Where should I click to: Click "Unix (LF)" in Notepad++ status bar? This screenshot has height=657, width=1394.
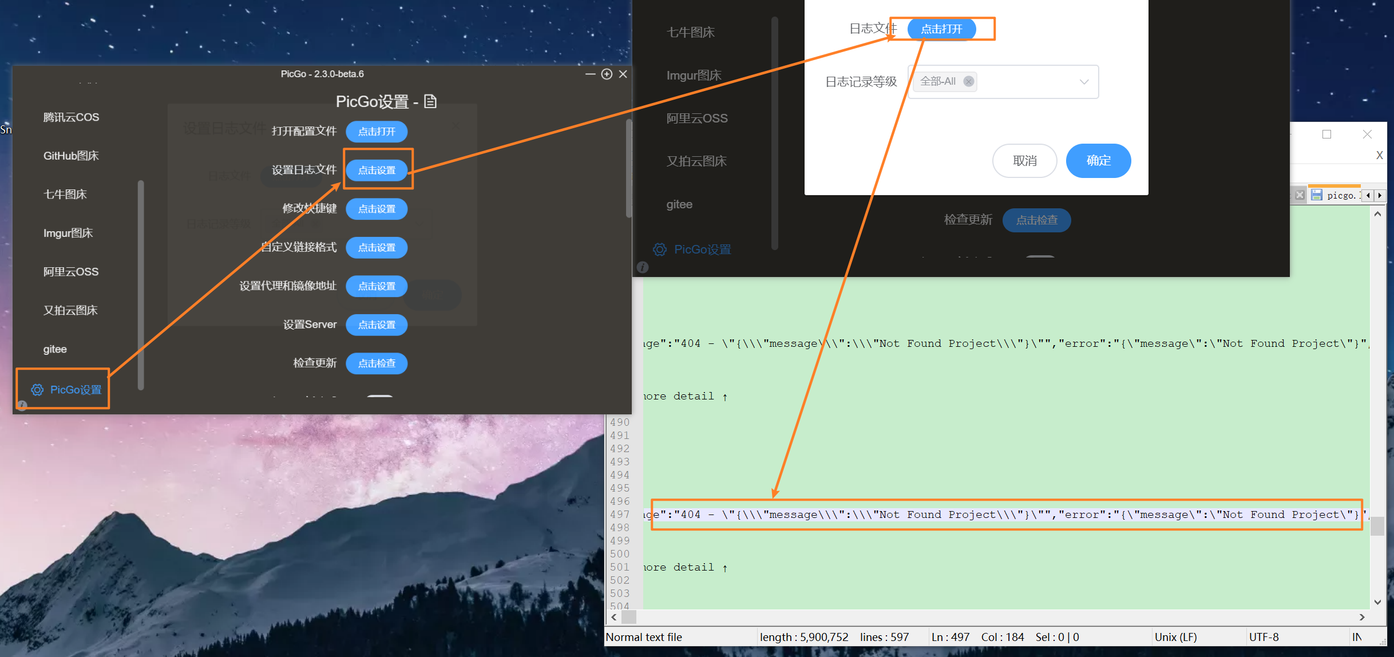[x=1176, y=637]
